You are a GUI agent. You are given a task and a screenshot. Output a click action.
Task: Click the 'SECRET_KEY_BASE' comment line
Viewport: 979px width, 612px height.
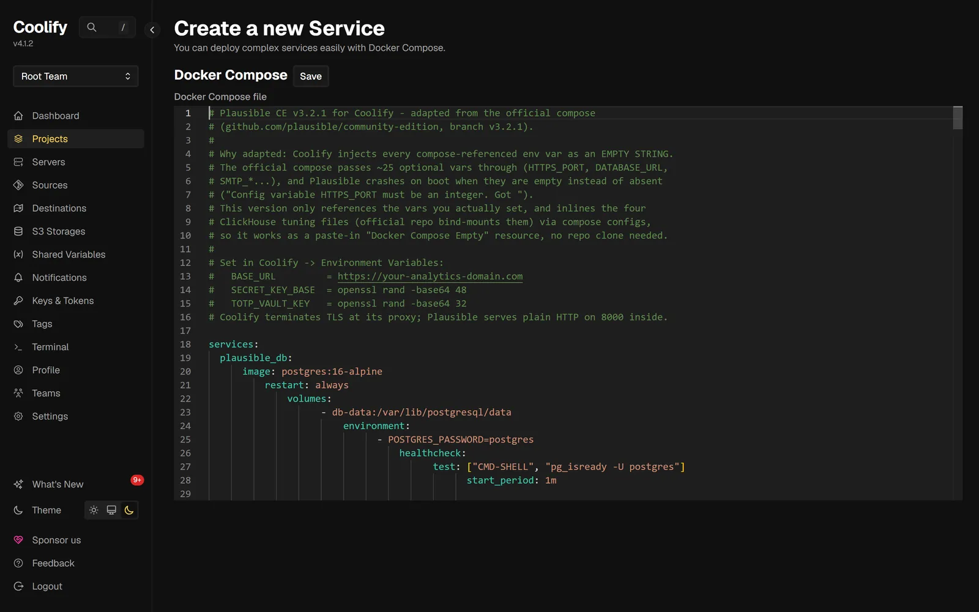[338, 290]
